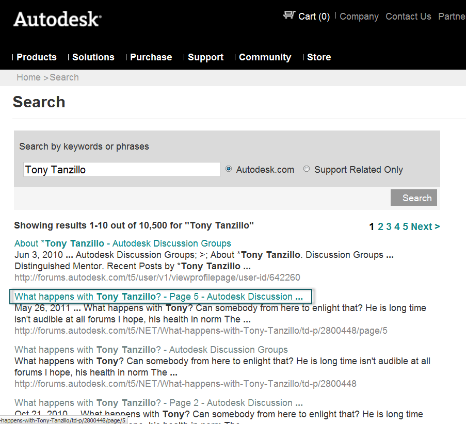This screenshot has width=466, height=424.
Task: Open the Products menu
Action: 37,57
